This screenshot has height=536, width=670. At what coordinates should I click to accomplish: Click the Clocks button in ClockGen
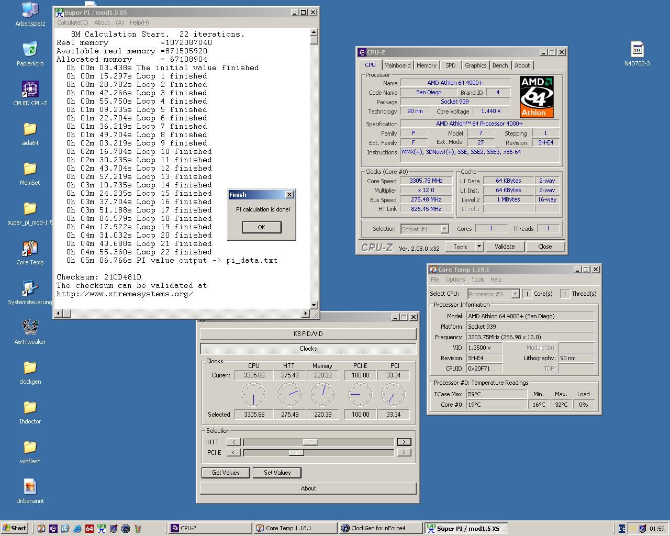[x=308, y=349]
